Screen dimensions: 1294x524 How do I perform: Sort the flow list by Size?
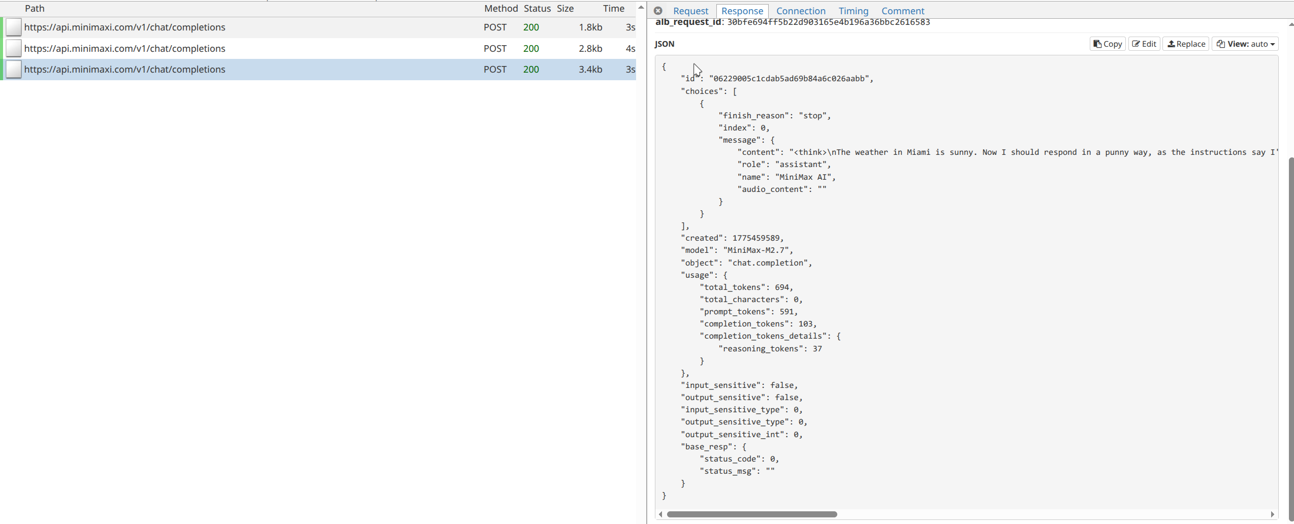point(565,9)
